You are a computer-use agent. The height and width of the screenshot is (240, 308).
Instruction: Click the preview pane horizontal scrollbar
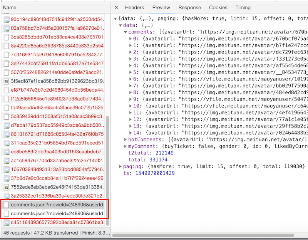[x=203, y=235]
